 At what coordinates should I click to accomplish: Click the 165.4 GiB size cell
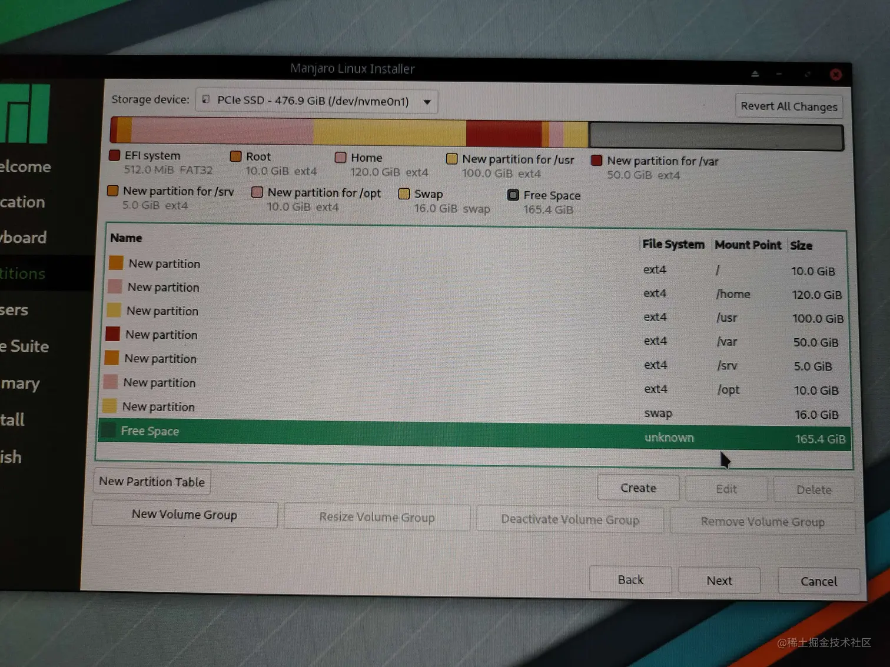coord(820,439)
